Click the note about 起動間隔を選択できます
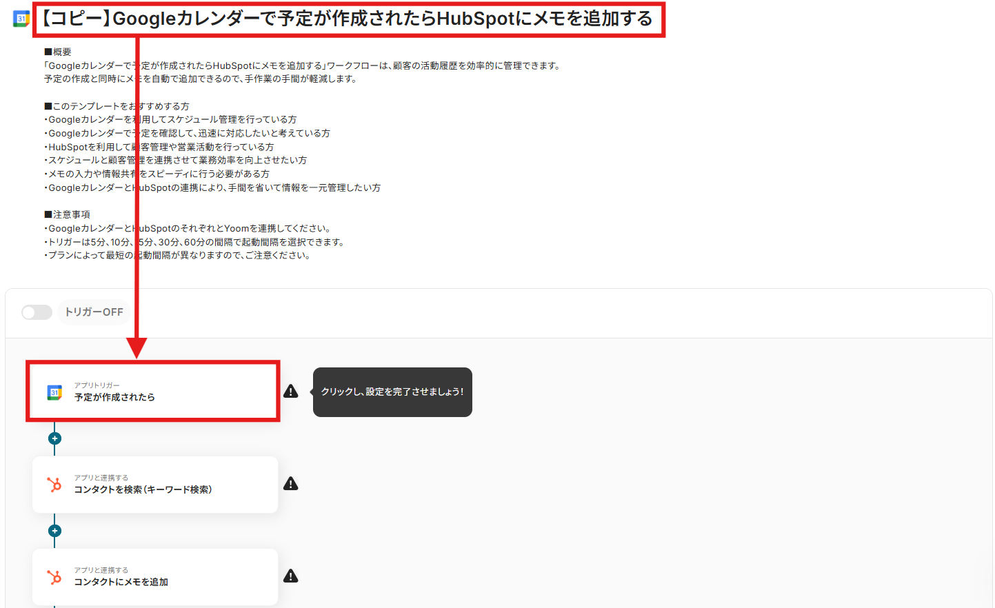 point(194,242)
